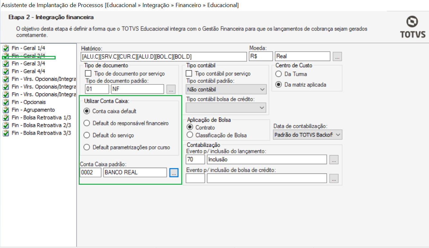Open Fin - Geral 4/4 step
The width and height of the screenshot is (429, 248).
pos(28,71)
